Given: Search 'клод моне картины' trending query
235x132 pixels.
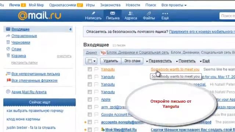Looking at the screenshot, I should [x=23, y=119].
